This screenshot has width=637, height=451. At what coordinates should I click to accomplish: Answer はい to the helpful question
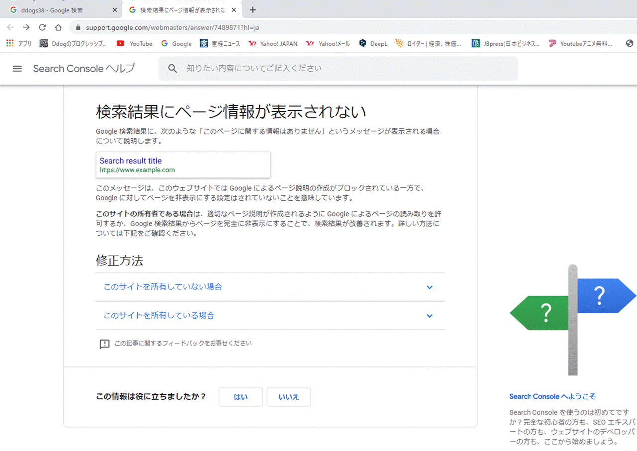click(241, 397)
